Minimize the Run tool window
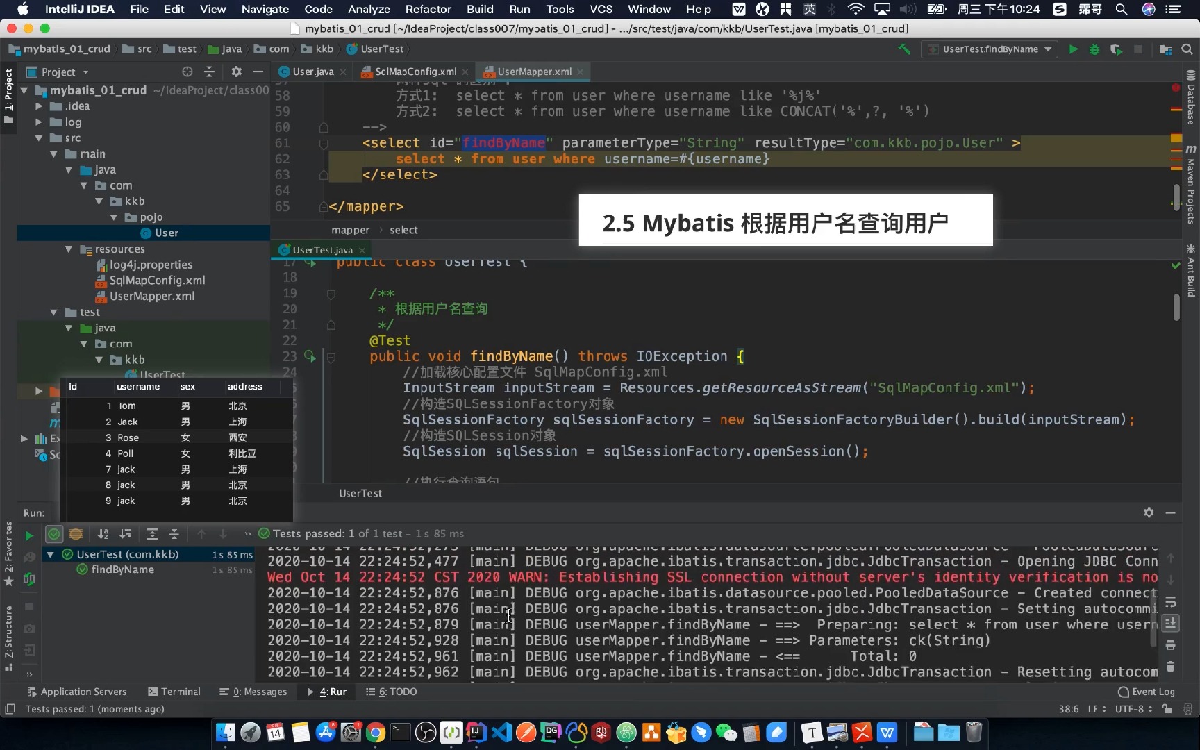The width and height of the screenshot is (1200, 750). pyautogui.click(x=1170, y=512)
